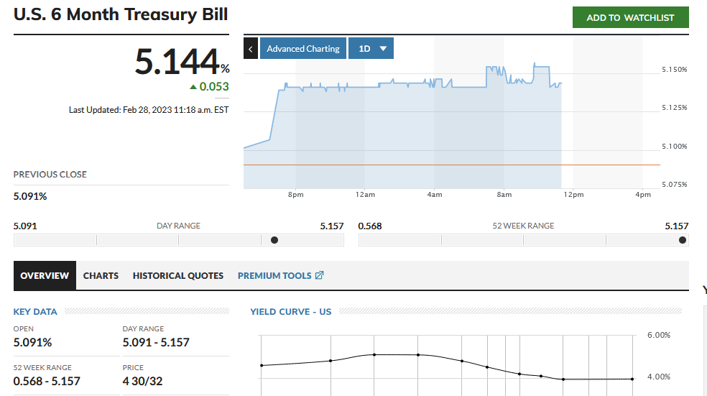Click the 52 Week Range slider marker
This screenshot has width=707, height=396.
tap(682, 240)
